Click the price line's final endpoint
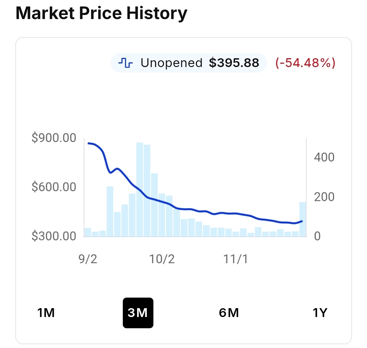The width and height of the screenshot is (367, 348). coord(302,221)
